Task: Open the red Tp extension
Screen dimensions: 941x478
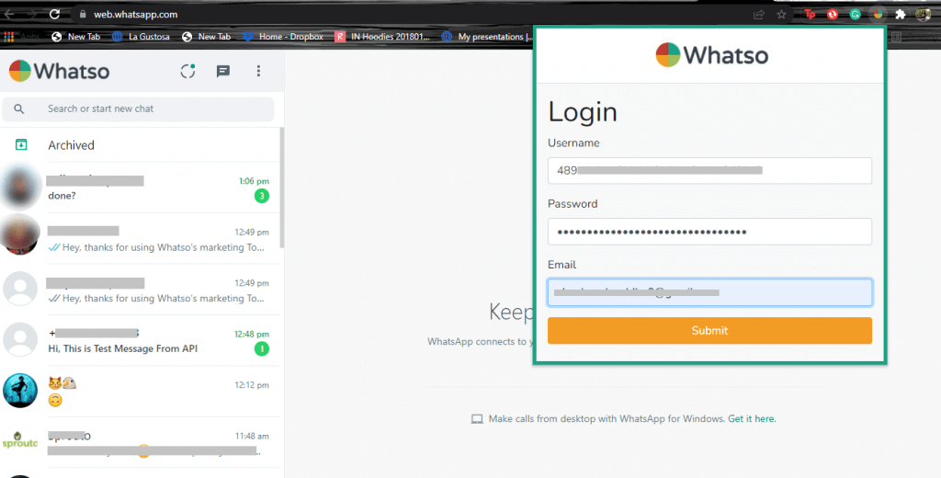Action: point(810,15)
